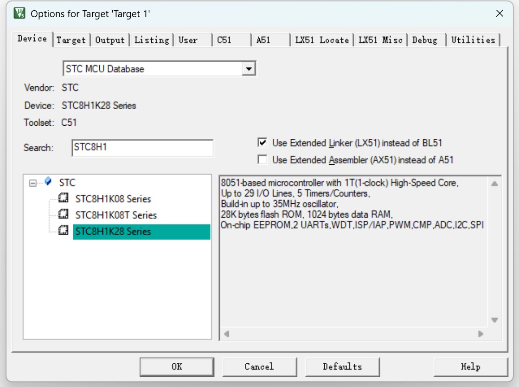
Task: Open the C51 compiler tab
Action: coord(231,40)
